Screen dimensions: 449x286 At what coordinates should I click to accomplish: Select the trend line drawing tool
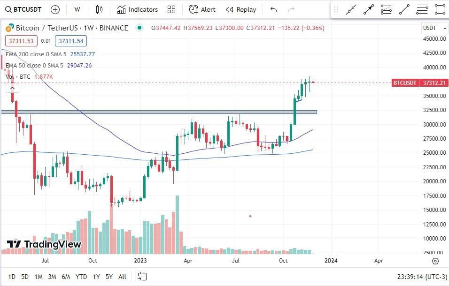[x=404, y=9]
